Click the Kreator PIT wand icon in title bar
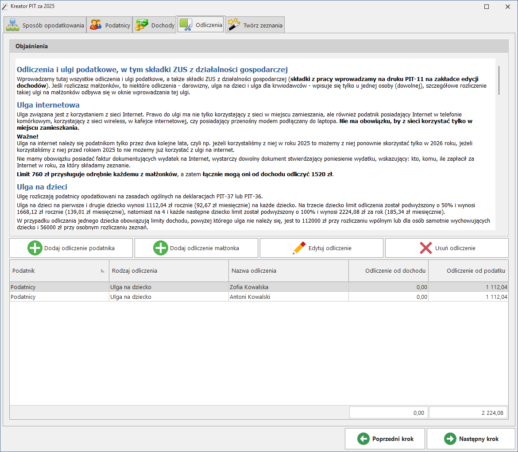The width and height of the screenshot is (518, 452). point(5,6)
